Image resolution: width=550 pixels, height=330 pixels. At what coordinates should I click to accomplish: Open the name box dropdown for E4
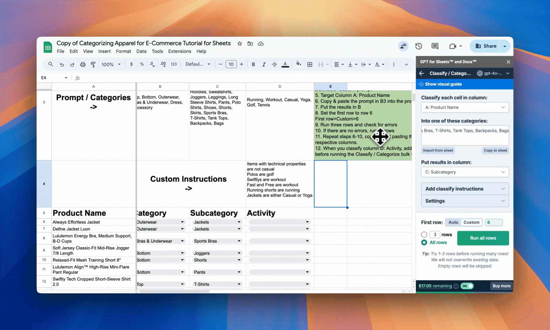(66, 78)
